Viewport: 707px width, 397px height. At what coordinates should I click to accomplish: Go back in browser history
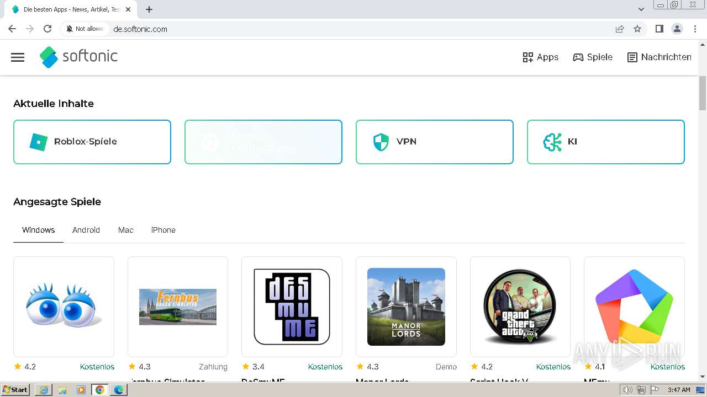[12, 29]
